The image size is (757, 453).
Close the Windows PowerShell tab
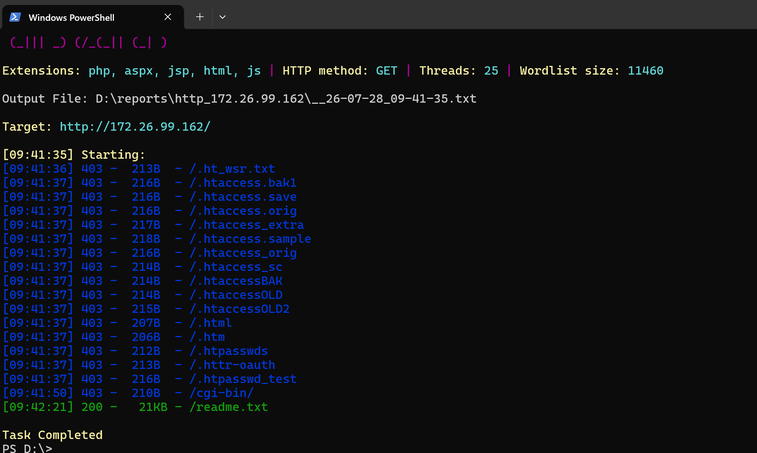point(168,17)
